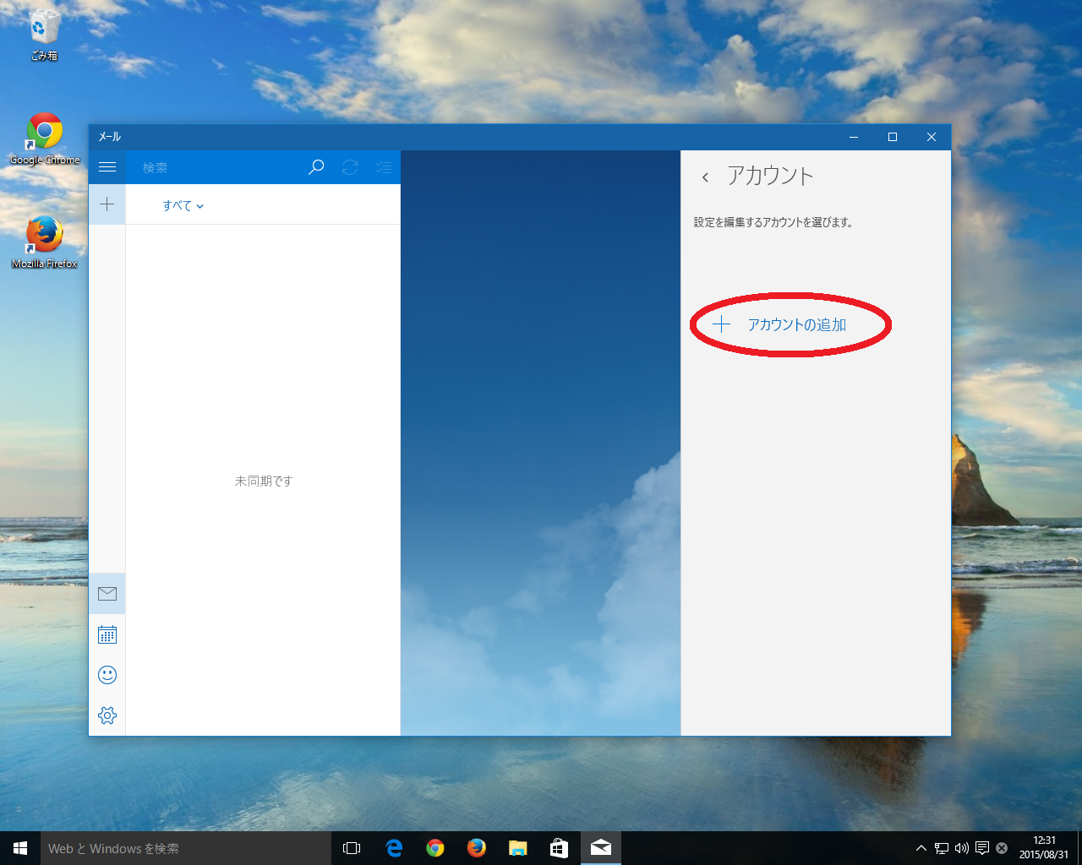Switch to Mail envelope icon in sidebar

click(107, 594)
